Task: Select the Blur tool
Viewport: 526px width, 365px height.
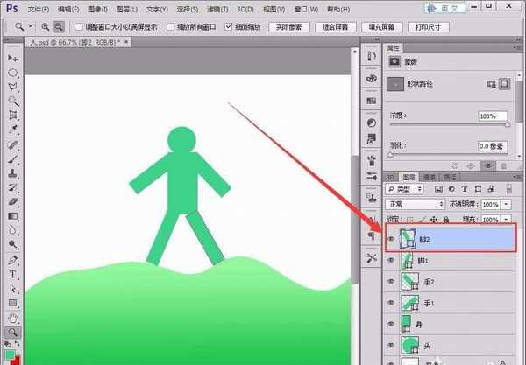Action: coord(13,230)
